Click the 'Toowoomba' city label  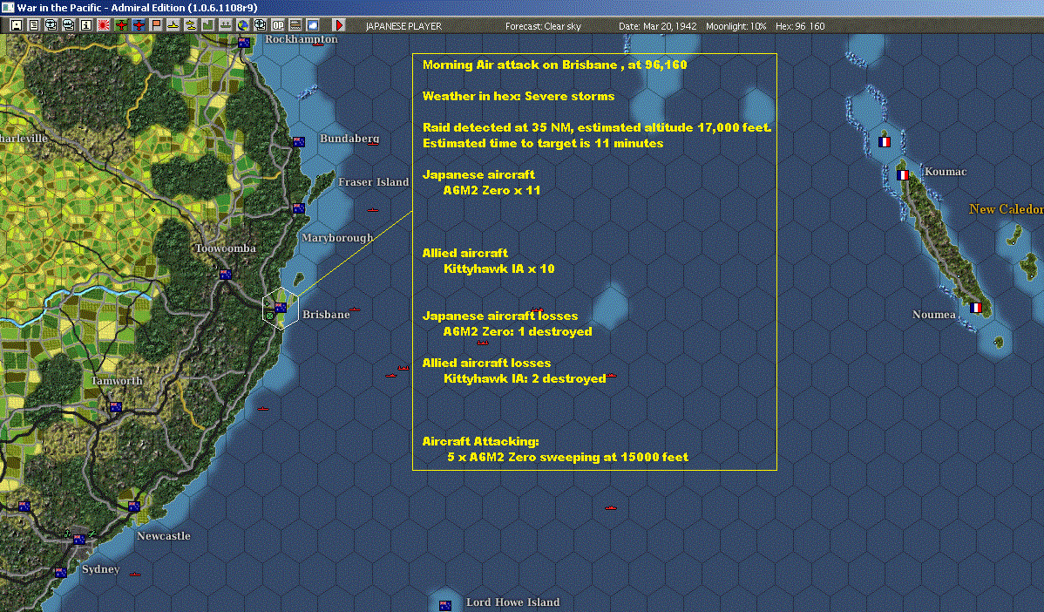pyautogui.click(x=225, y=248)
